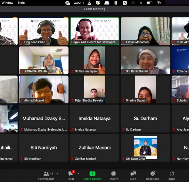Click Fajar Shadiq Siswata's muted mic icon
The width and height of the screenshot is (189, 182).
[72, 101]
